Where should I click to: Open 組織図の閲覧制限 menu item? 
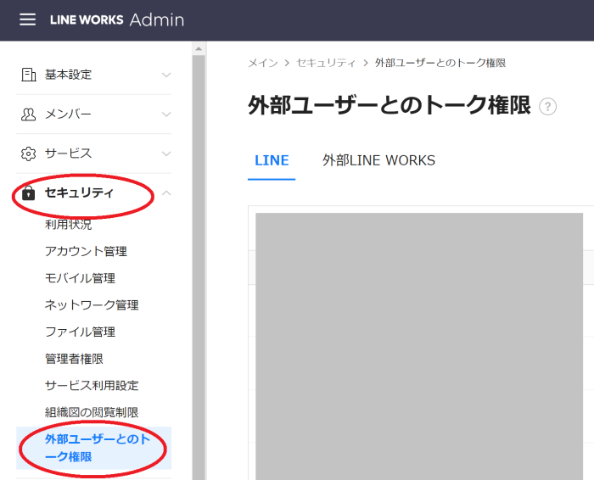92,413
